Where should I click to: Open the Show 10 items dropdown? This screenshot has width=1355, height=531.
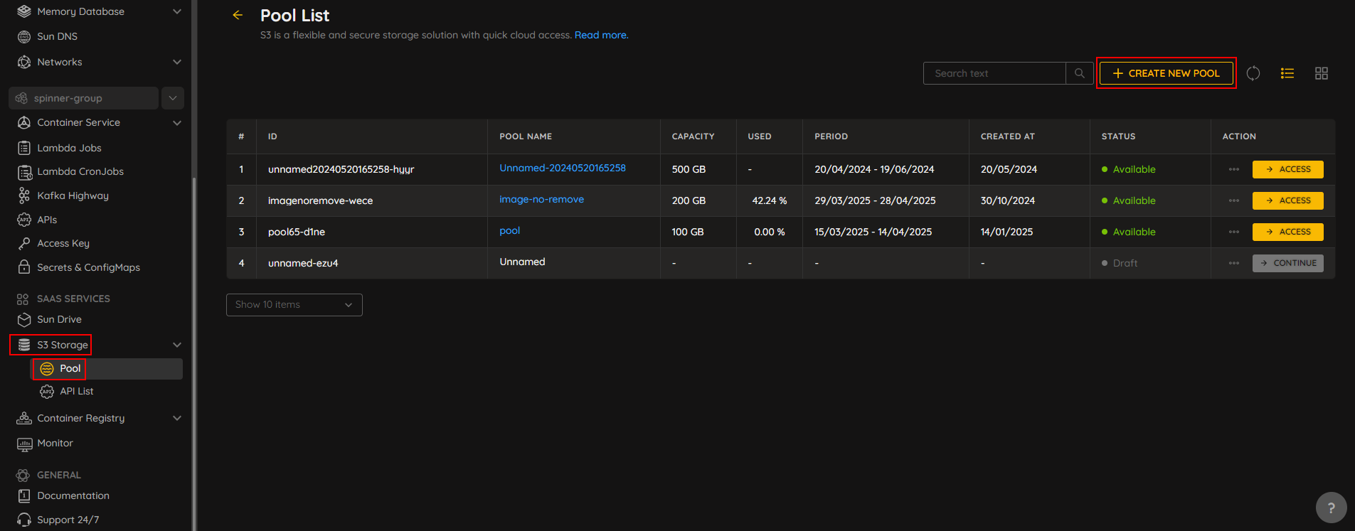click(x=294, y=304)
